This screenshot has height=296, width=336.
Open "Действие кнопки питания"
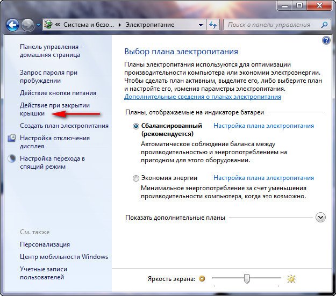pos(58,93)
